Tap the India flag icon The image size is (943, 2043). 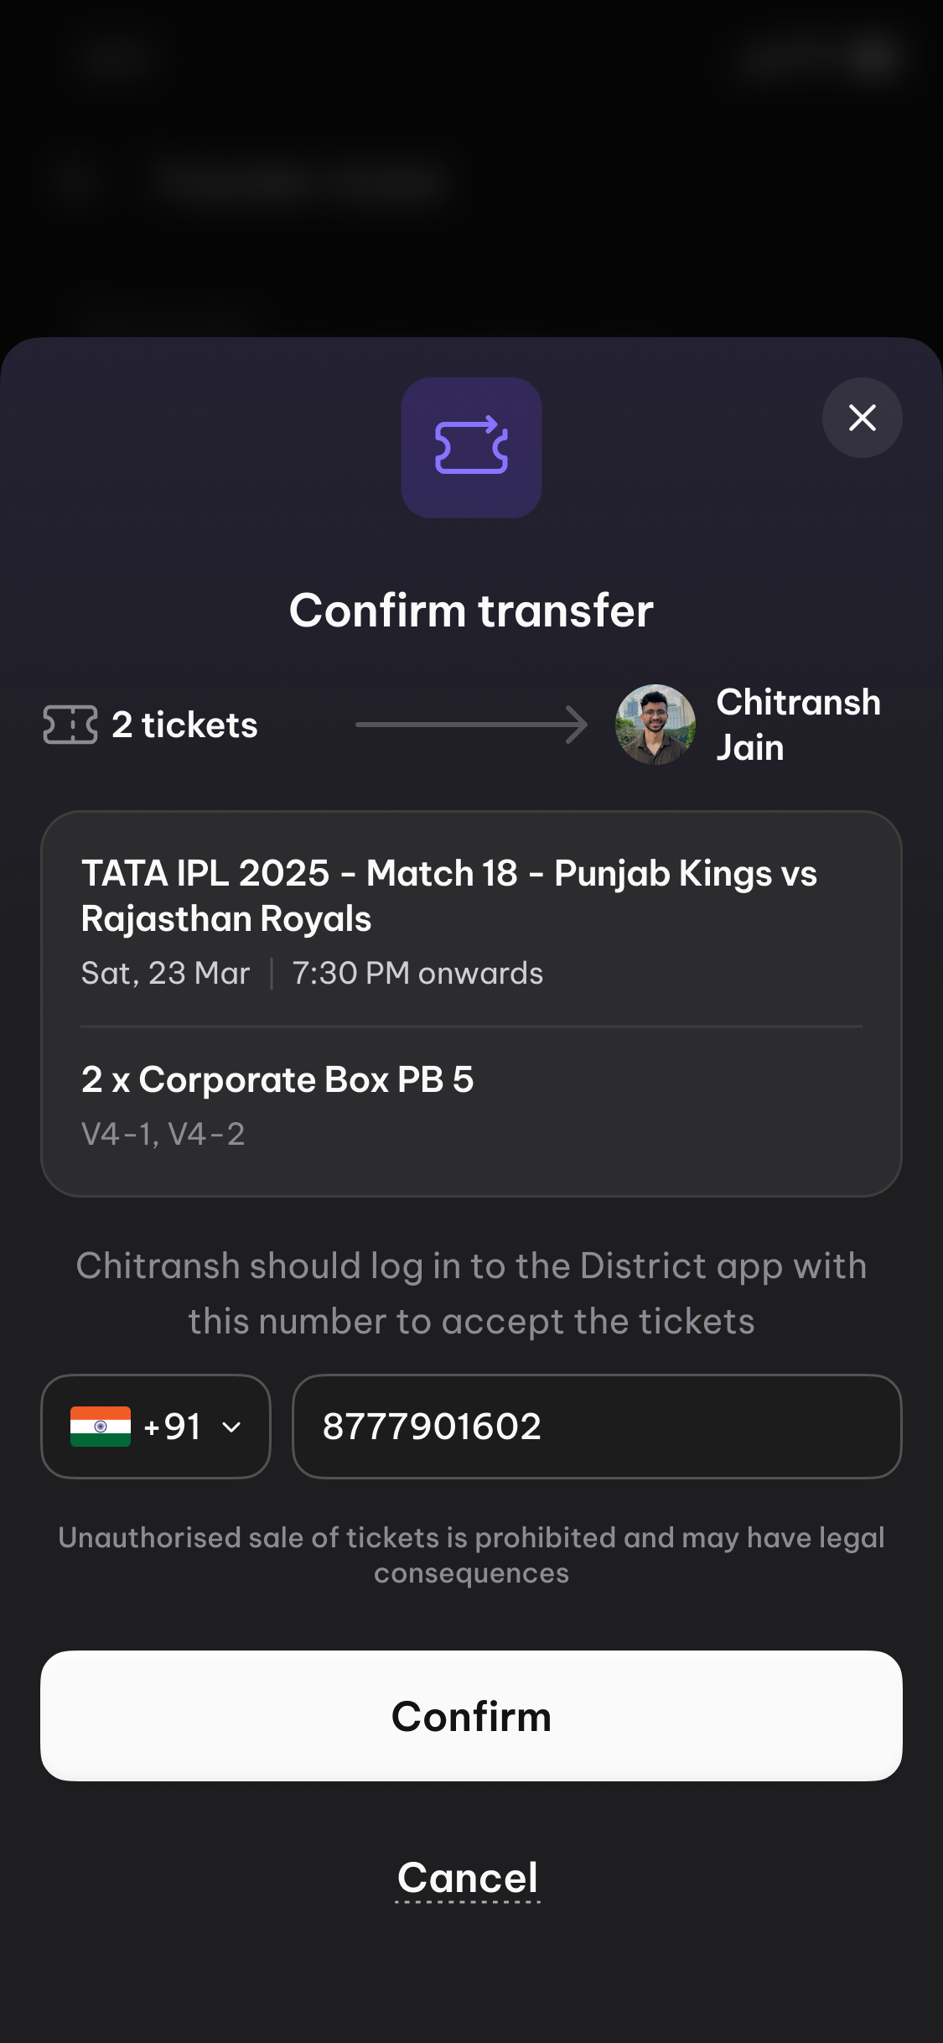(x=101, y=1426)
